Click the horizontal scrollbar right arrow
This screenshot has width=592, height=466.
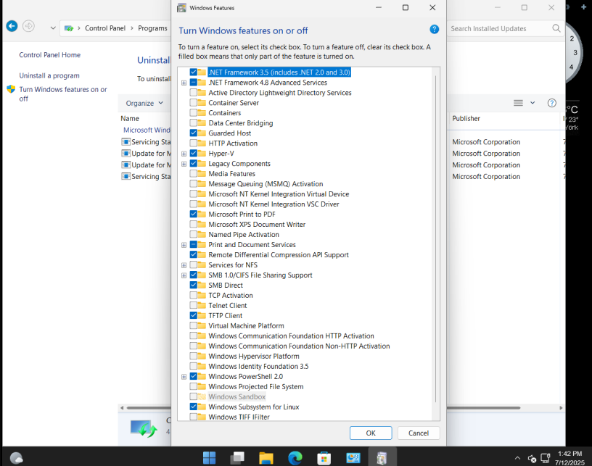(561, 407)
